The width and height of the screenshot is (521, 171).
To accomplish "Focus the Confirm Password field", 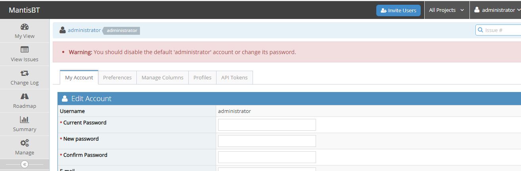I will tap(267, 157).
